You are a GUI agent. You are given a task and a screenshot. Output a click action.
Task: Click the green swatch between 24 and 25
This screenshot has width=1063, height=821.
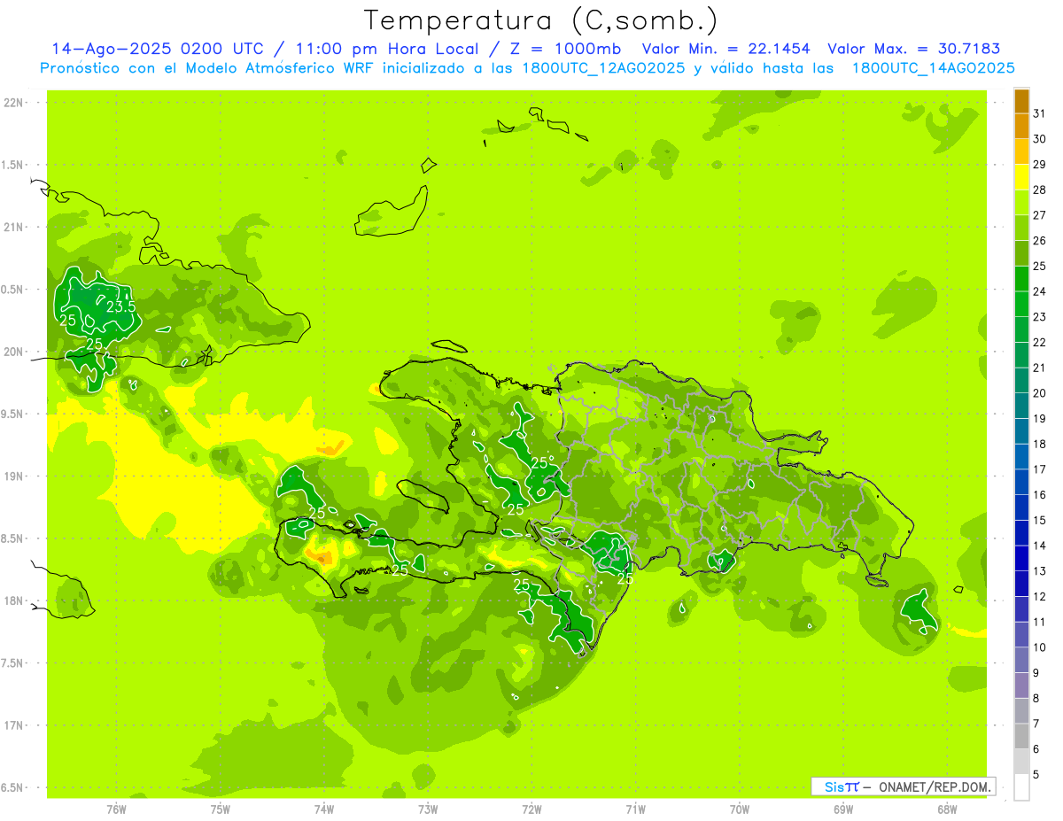(x=1021, y=279)
